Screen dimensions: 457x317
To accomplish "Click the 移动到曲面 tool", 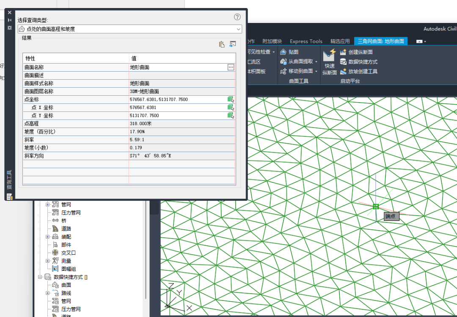I will pyautogui.click(x=296, y=71).
